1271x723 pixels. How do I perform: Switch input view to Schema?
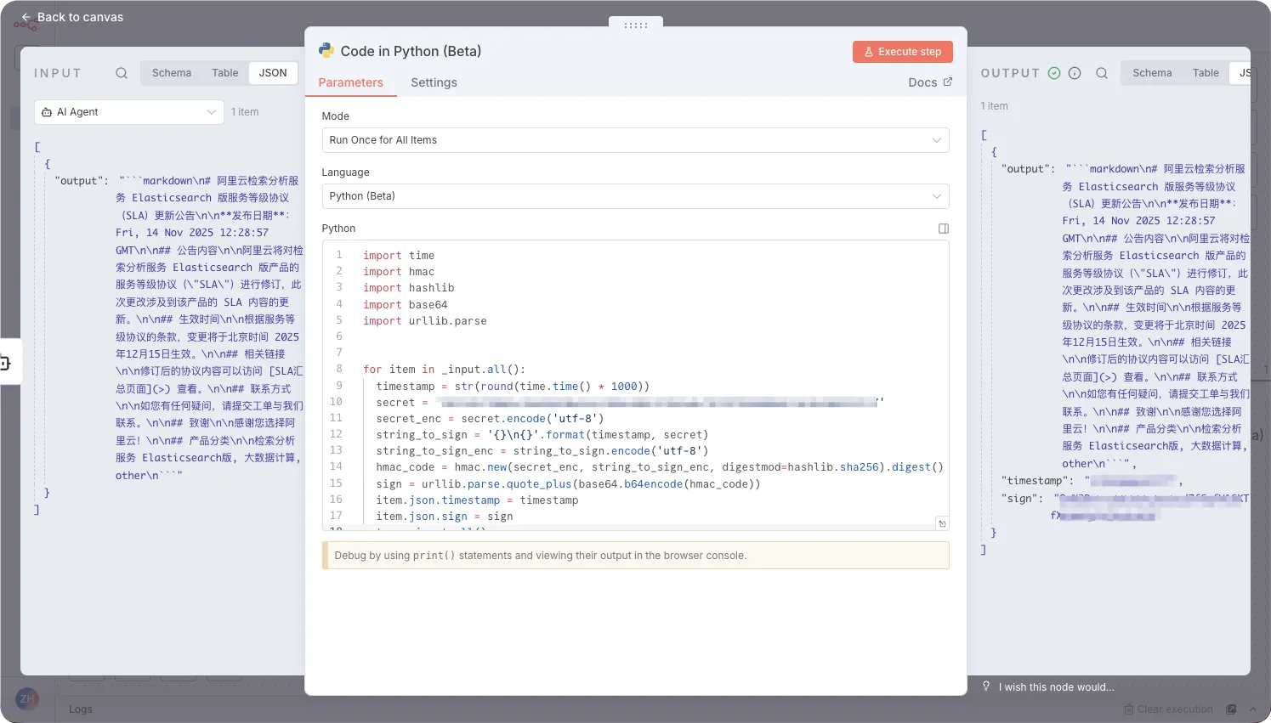tap(172, 73)
